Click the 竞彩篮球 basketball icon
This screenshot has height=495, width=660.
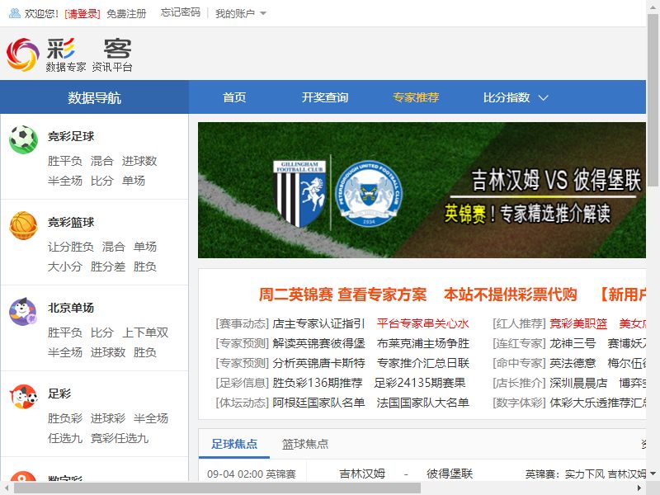(x=23, y=225)
